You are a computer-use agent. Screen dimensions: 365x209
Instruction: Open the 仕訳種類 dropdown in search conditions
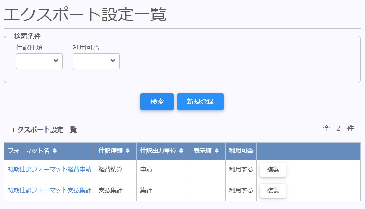pos(39,61)
